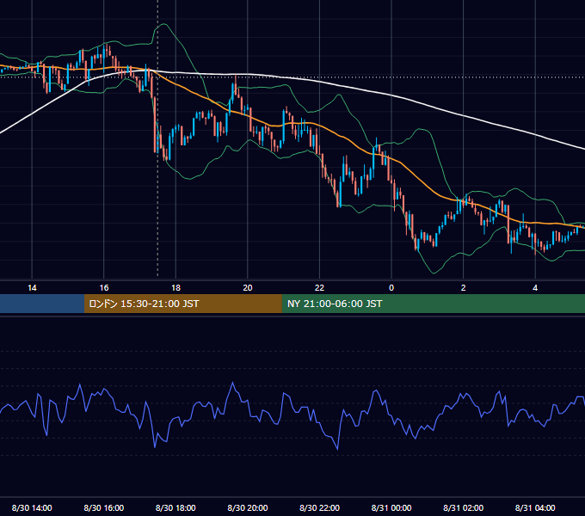This screenshot has height=516, width=585.
Task: Click the 8/30 14:00 date label
Action: click(x=32, y=507)
